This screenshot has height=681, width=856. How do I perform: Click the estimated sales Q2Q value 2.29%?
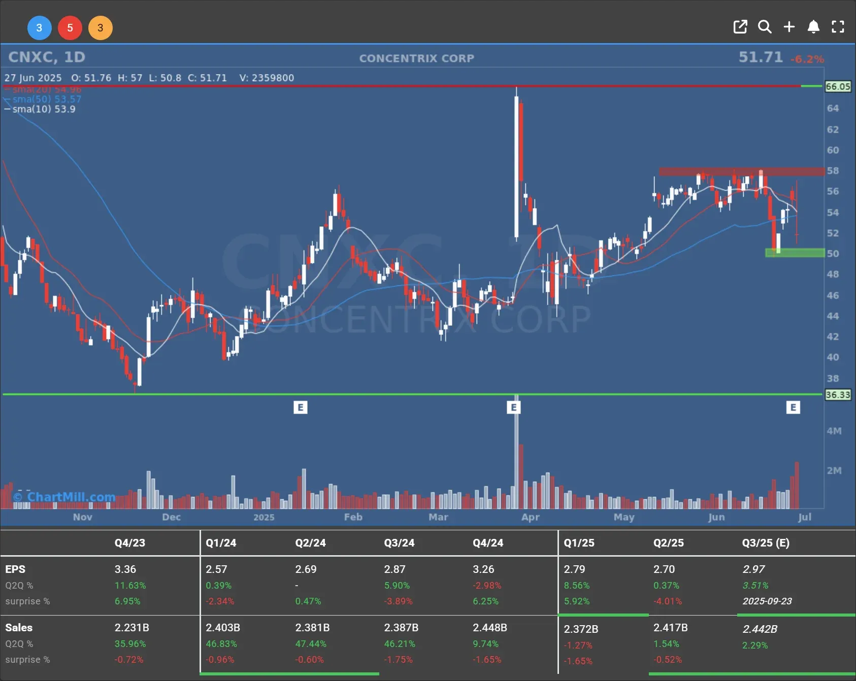coord(755,645)
